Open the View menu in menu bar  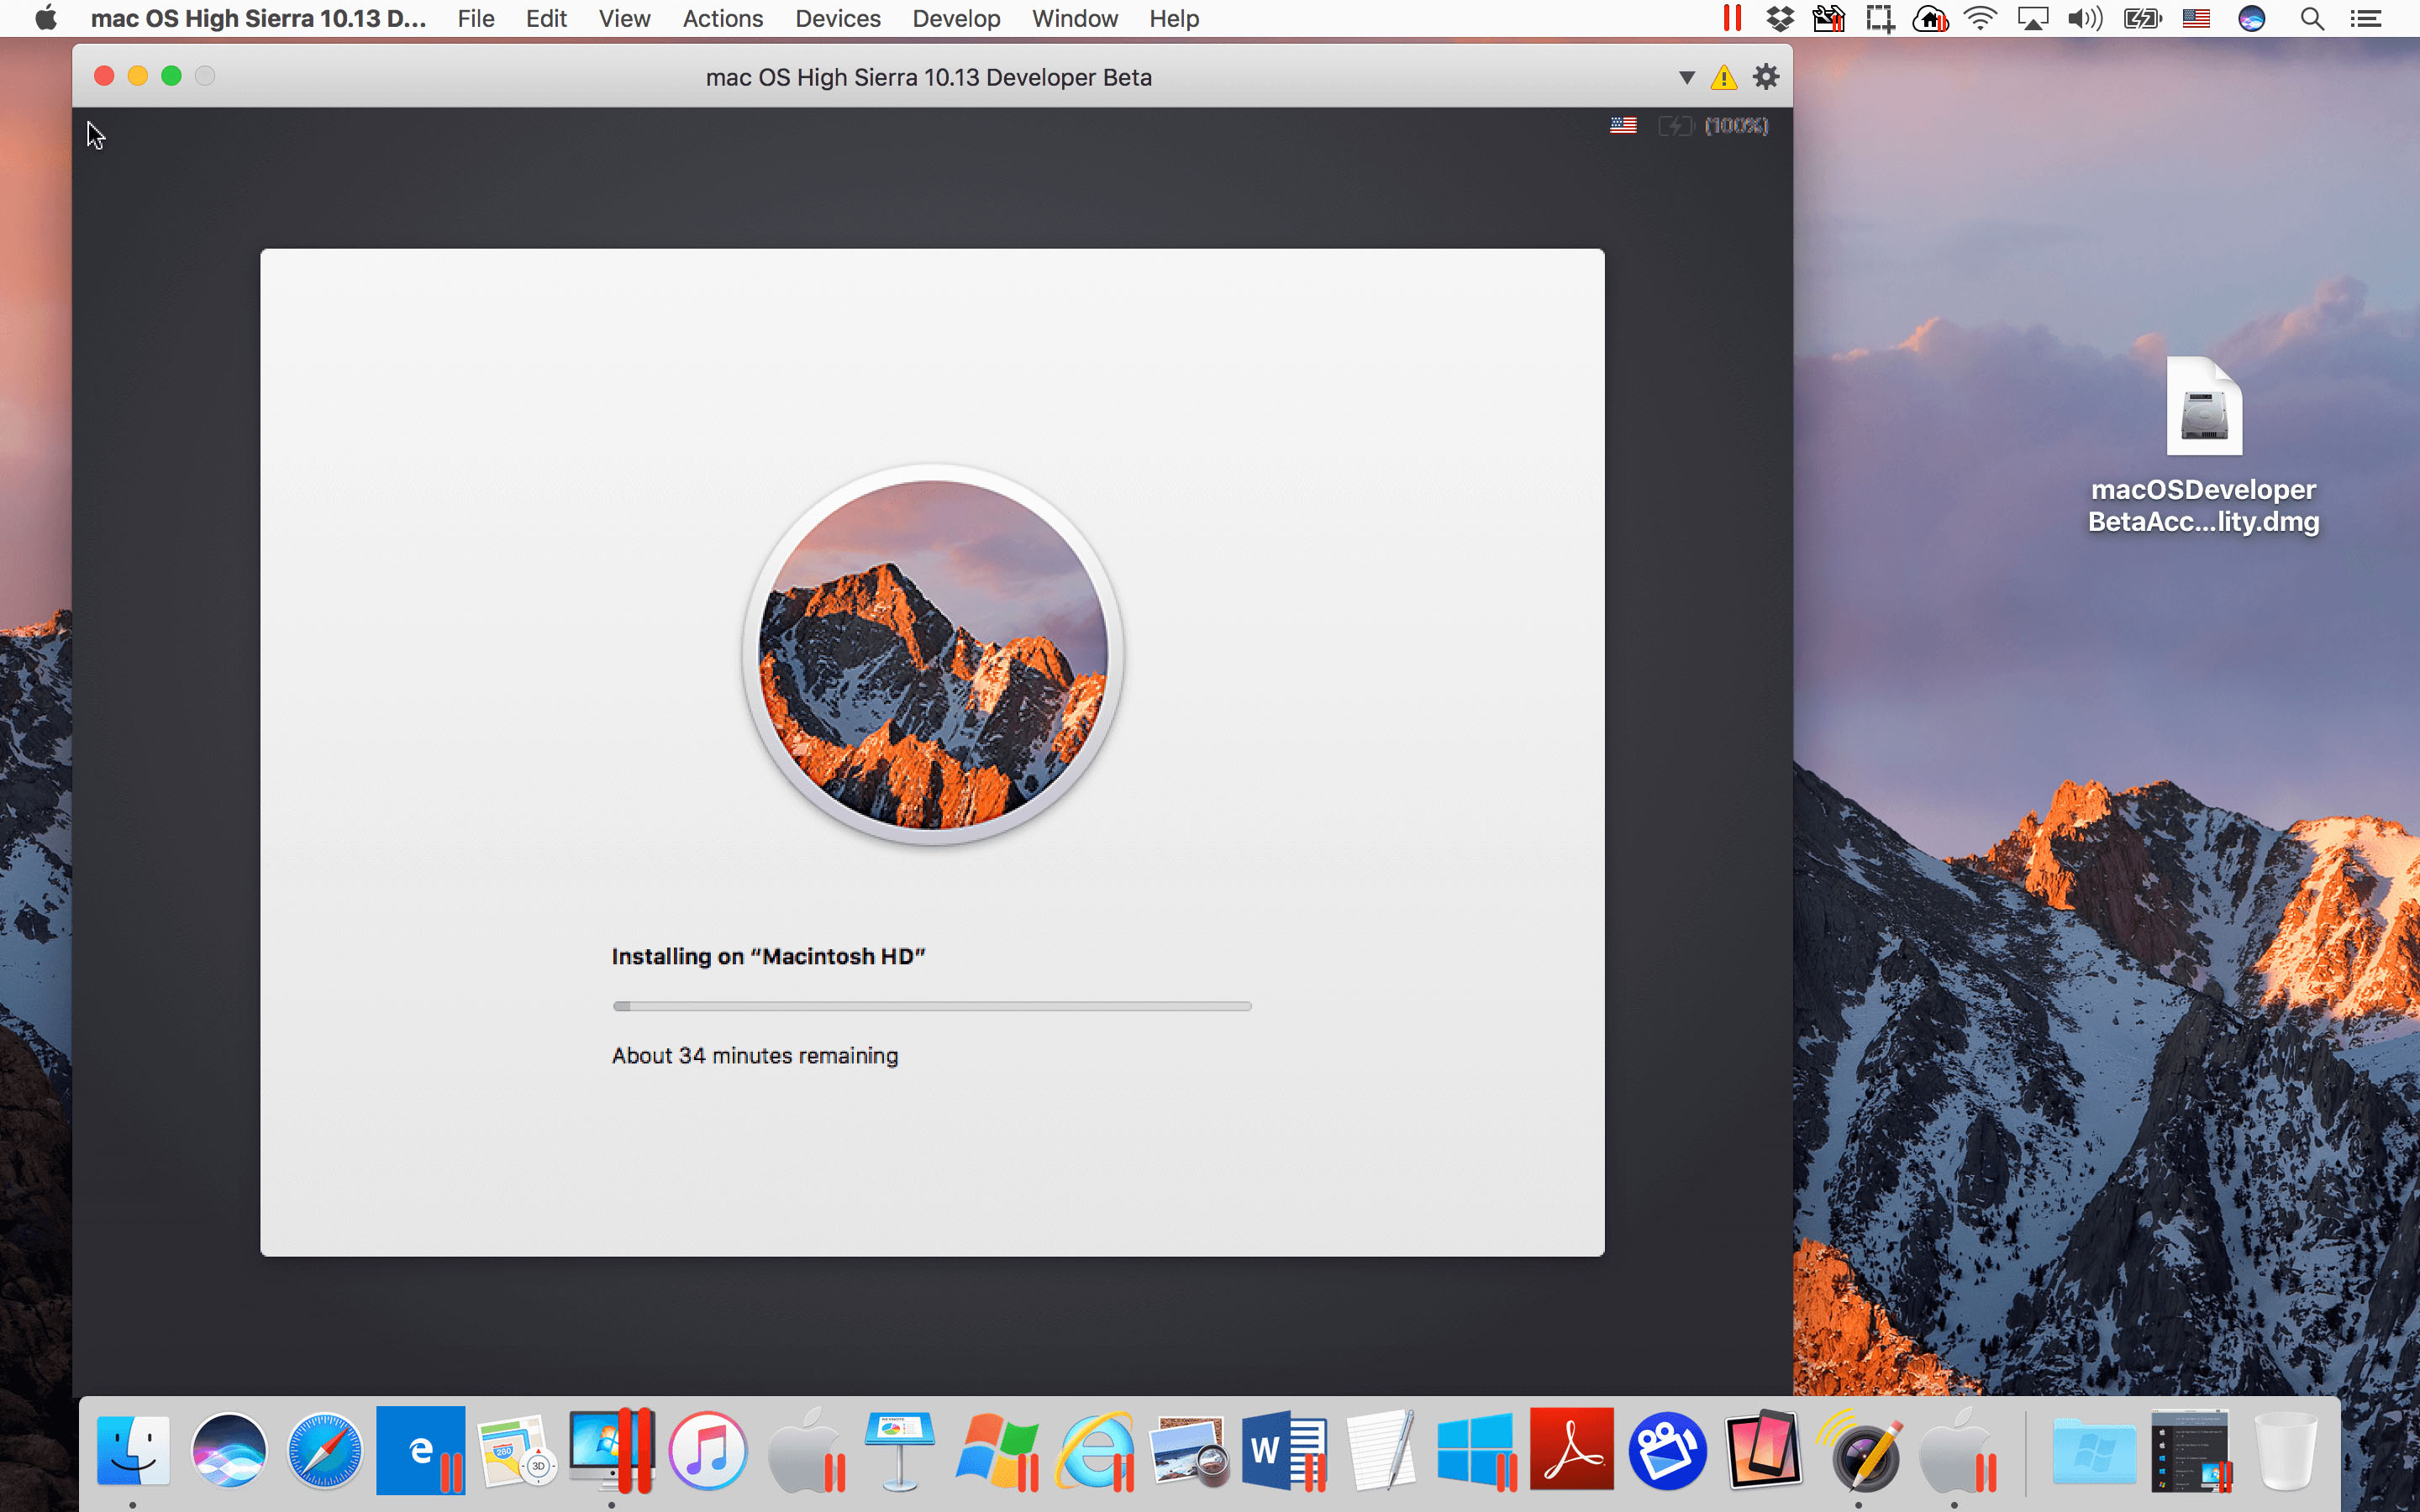pos(622,19)
